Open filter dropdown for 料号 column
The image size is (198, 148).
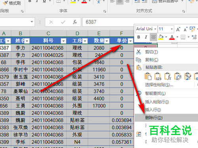coord(63,41)
